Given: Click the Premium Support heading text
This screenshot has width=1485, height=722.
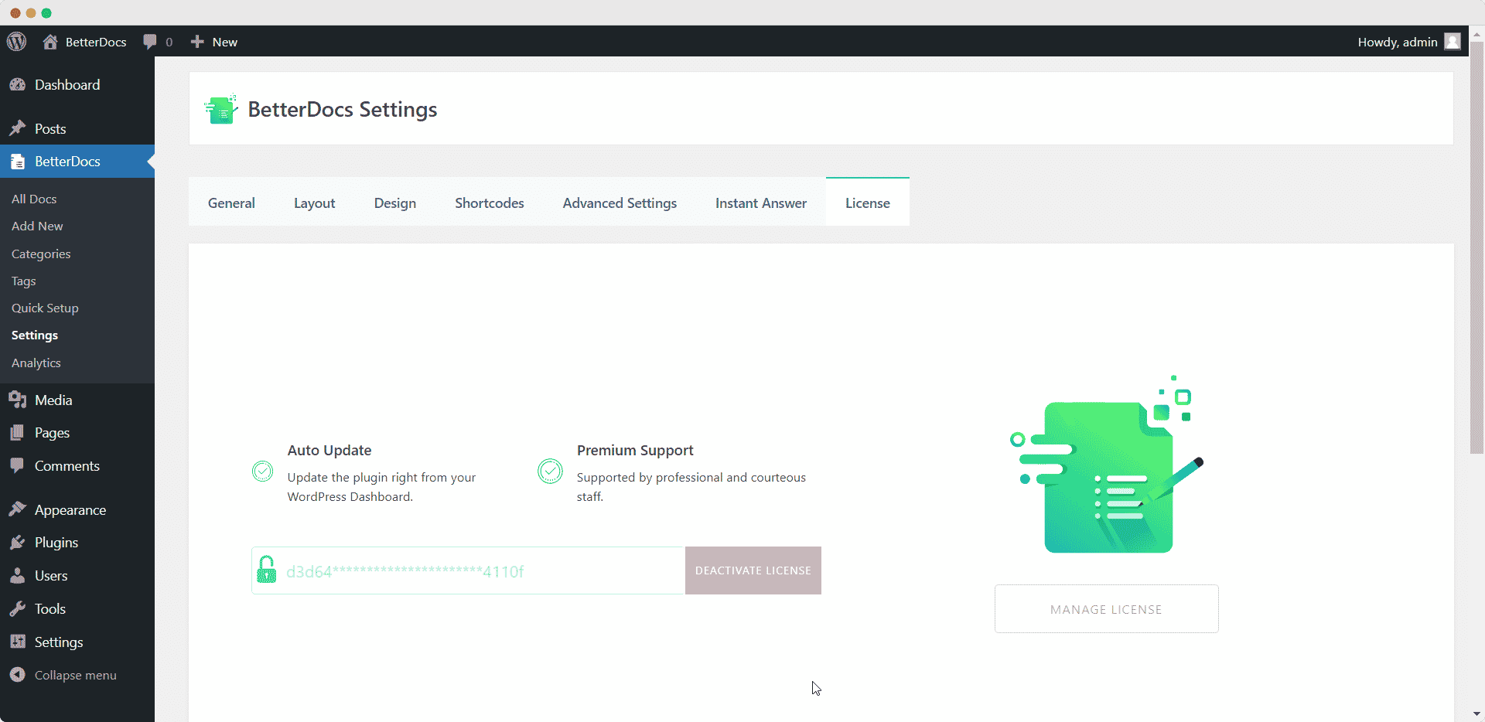Looking at the screenshot, I should coord(635,450).
